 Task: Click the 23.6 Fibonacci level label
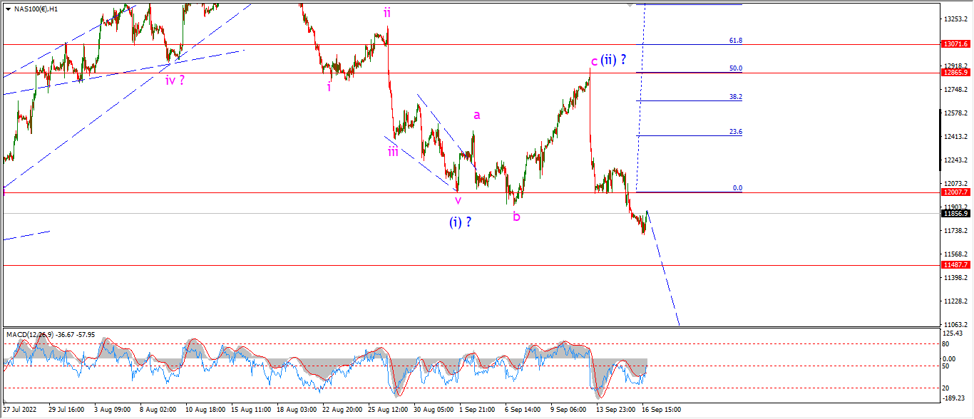pyautogui.click(x=736, y=132)
